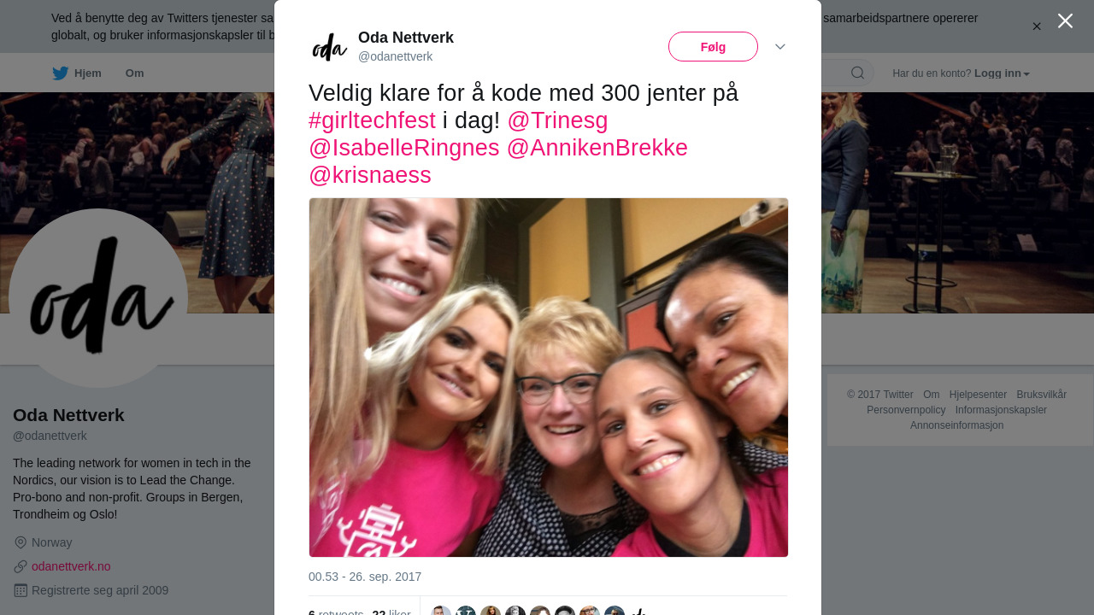Click the search magnifier icon

tap(857, 73)
